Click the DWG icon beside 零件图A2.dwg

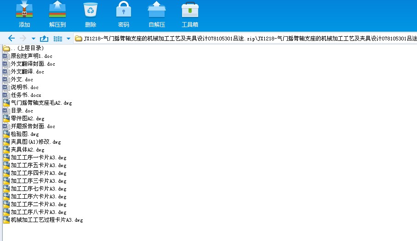[x=6, y=118]
